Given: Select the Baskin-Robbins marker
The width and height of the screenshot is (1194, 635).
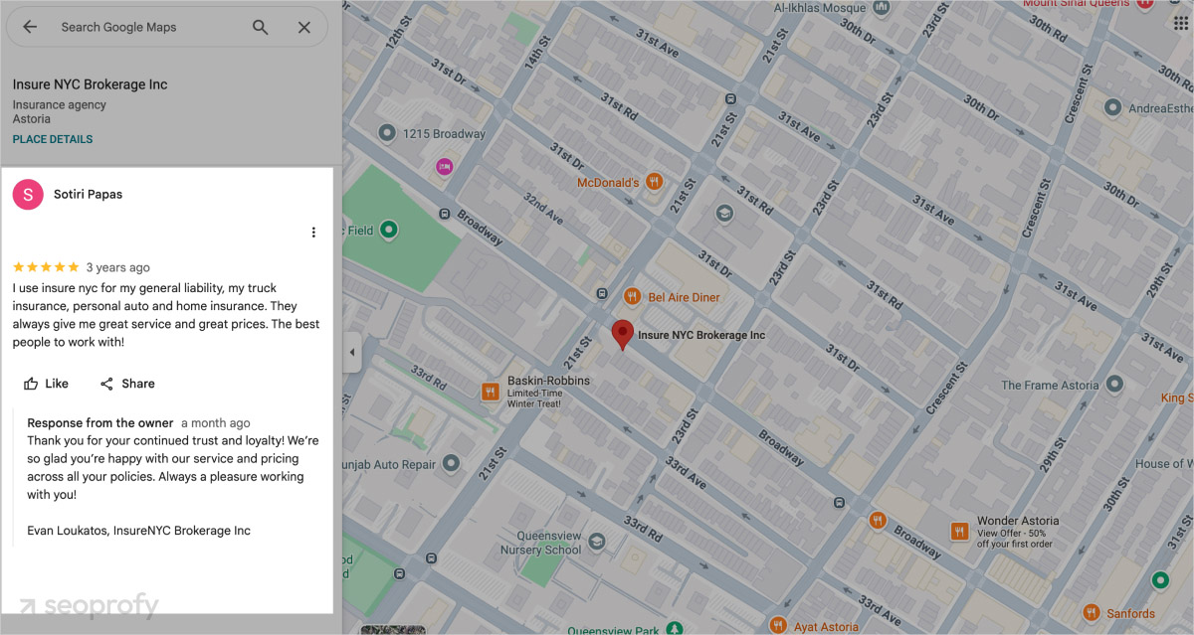Looking at the screenshot, I should [490, 392].
